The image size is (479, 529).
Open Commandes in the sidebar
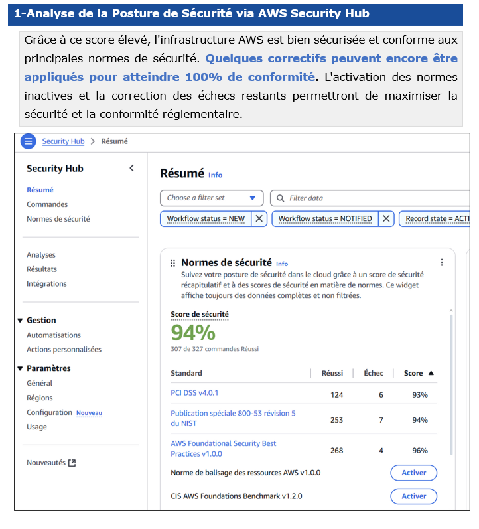[47, 204]
